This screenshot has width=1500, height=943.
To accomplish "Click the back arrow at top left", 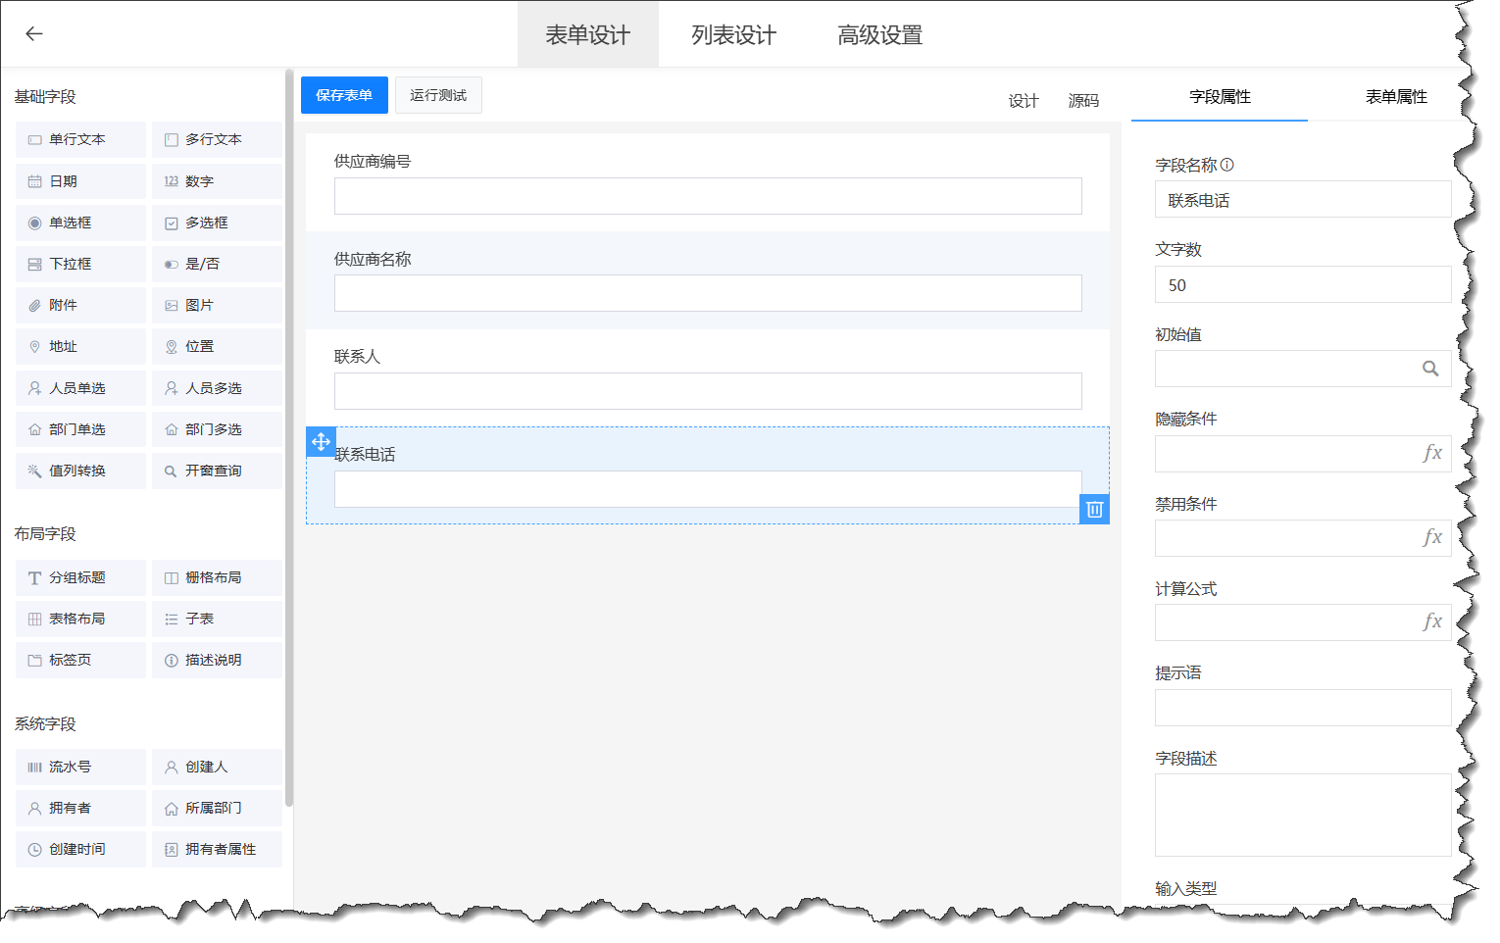I will coord(33,33).
